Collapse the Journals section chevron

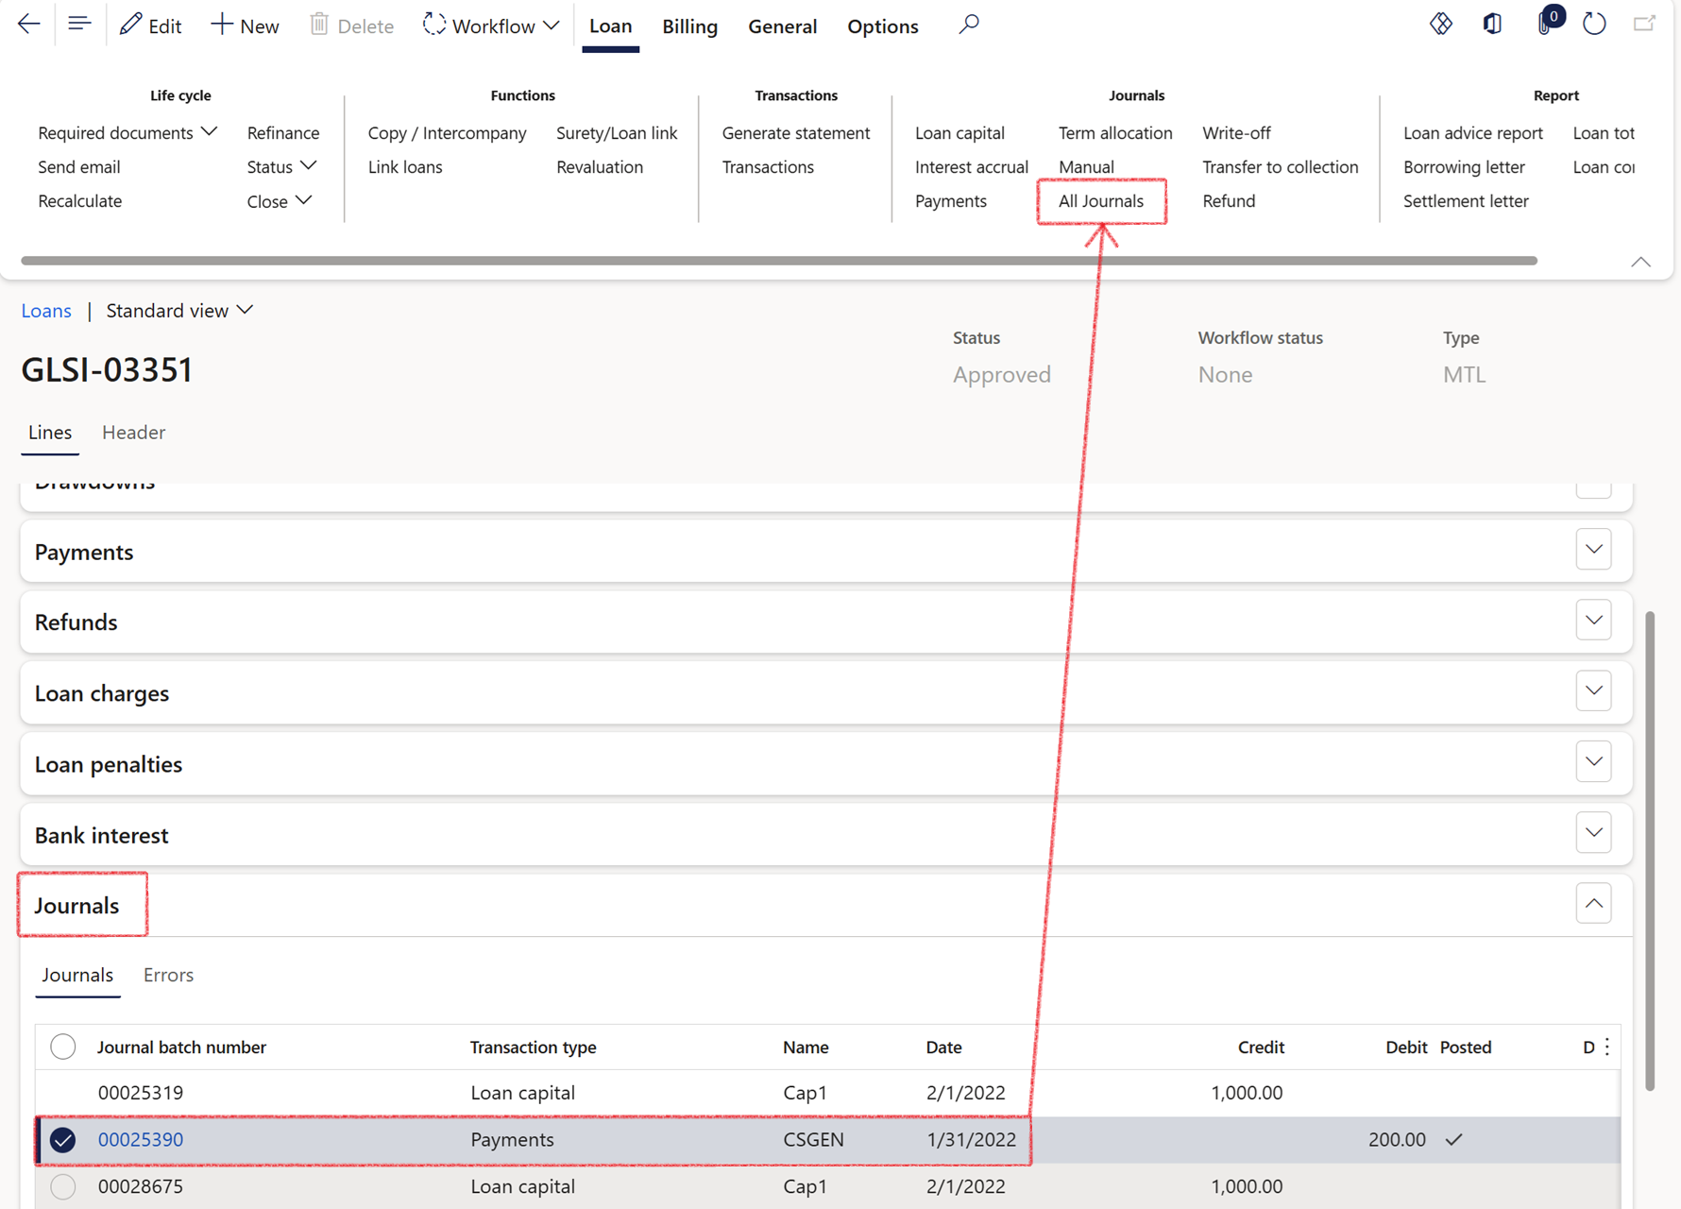(1593, 904)
